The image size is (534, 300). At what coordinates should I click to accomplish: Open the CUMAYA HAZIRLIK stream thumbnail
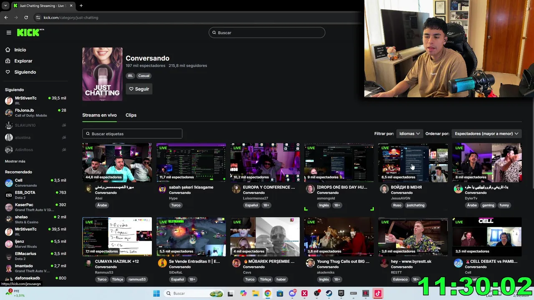(x=117, y=237)
